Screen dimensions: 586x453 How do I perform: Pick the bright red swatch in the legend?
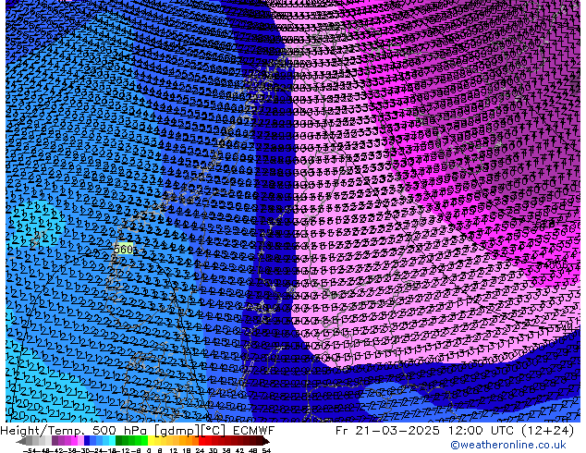[x=201, y=440]
